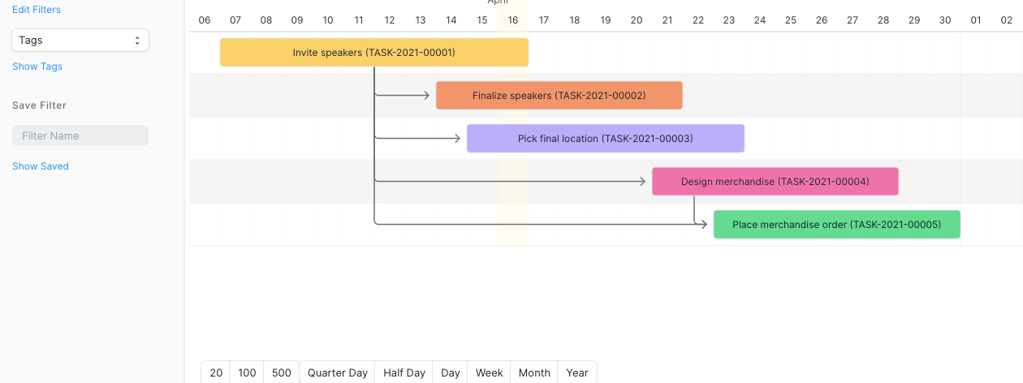Switch Gantt view to Day
The width and height of the screenshot is (1023, 383).
click(451, 372)
